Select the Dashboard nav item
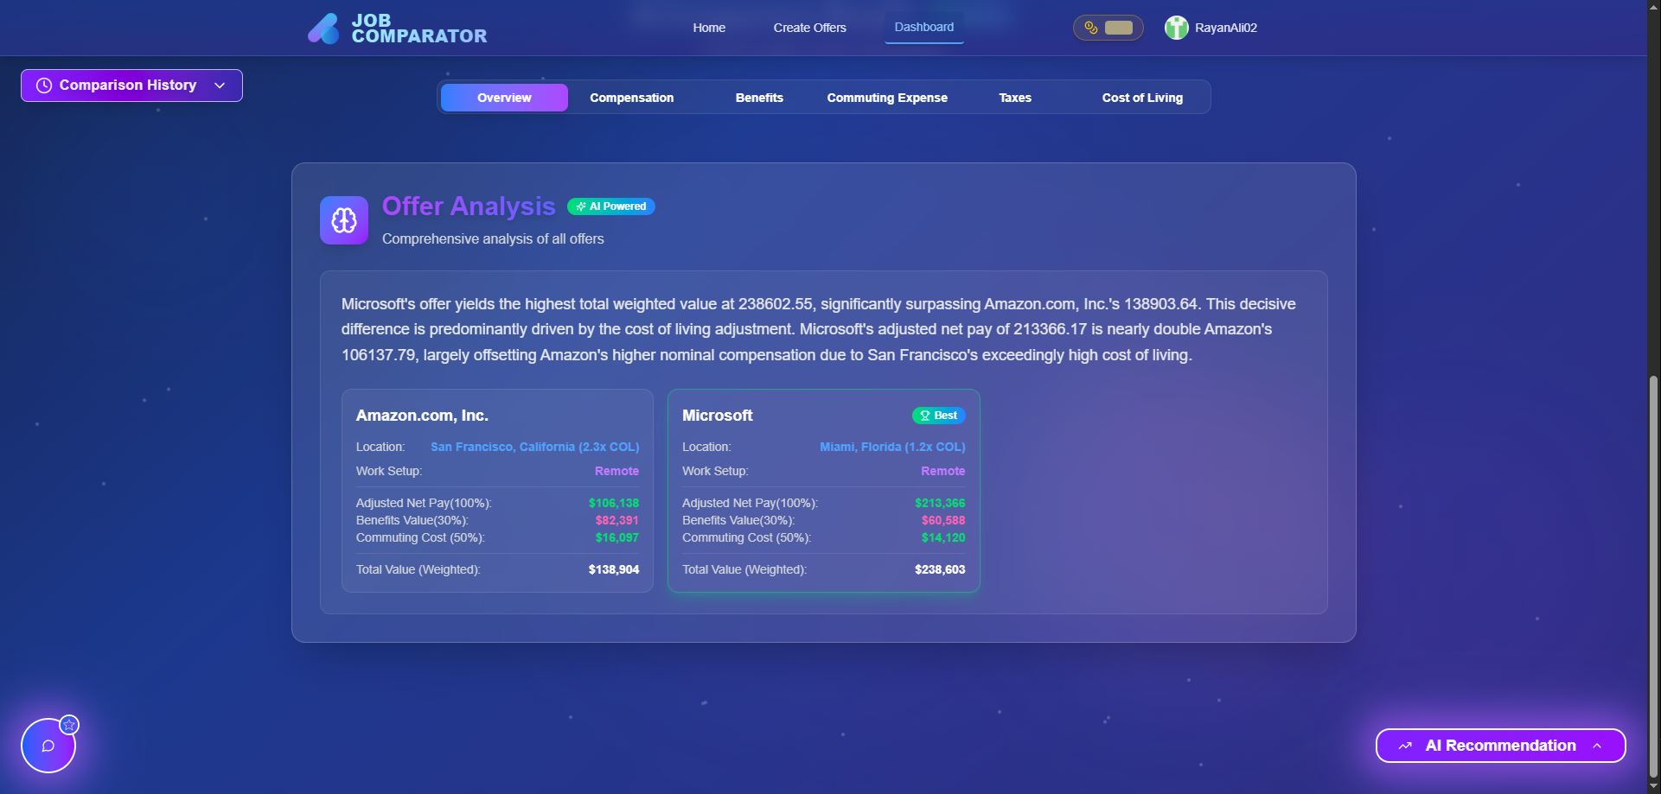The height and width of the screenshot is (794, 1661). tap(924, 27)
